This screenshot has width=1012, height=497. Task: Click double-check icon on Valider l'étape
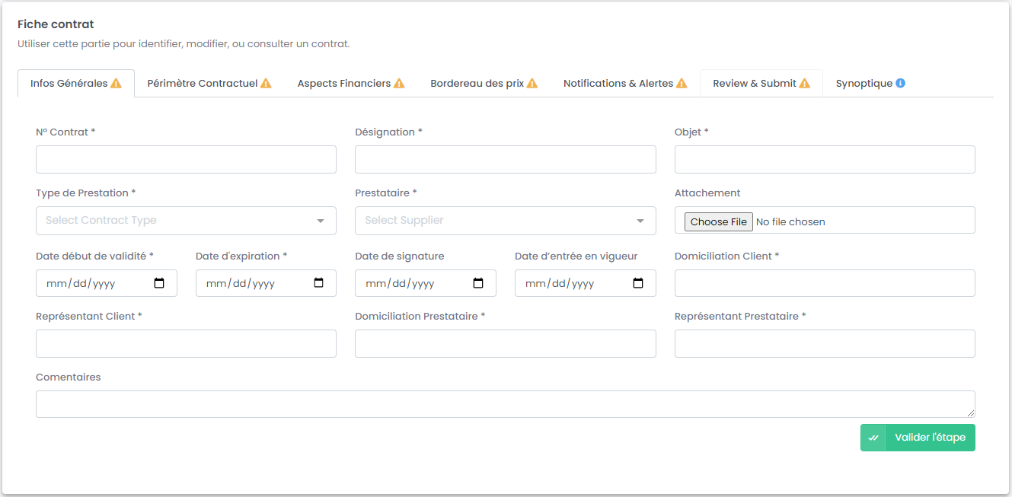point(873,438)
